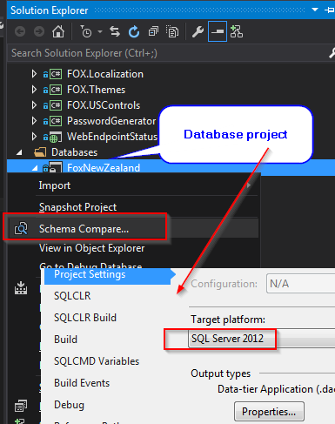
Task: Select the PasswordGenerator tree item
Action: coord(111,121)
